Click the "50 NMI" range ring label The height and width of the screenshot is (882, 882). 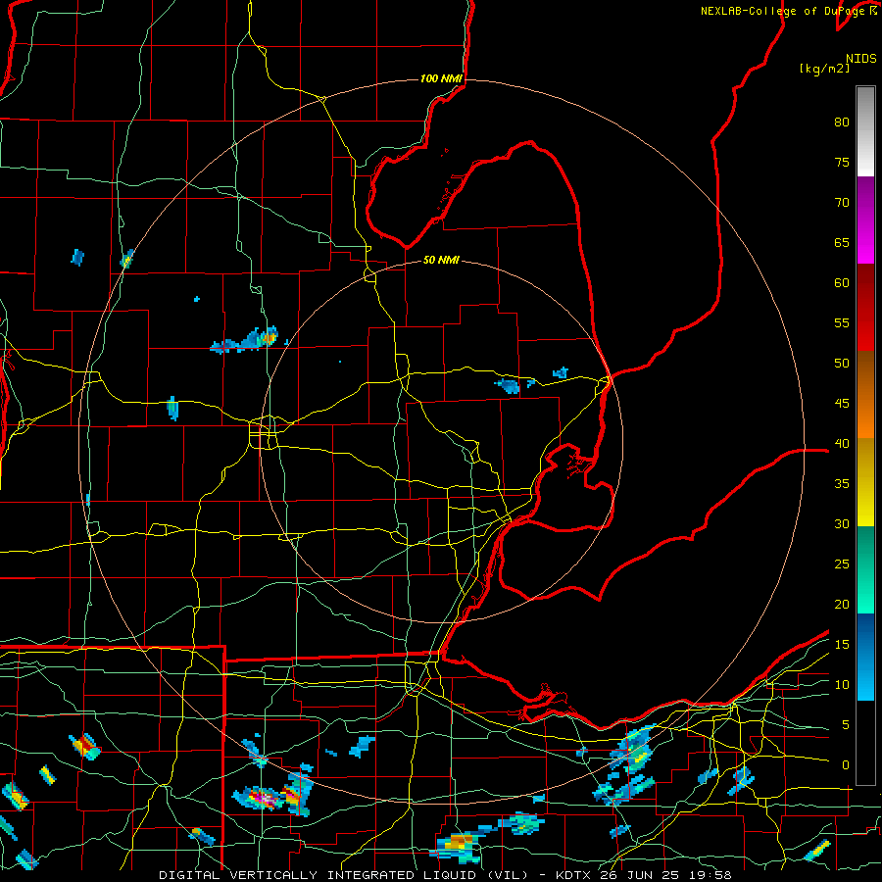(441, 260)
